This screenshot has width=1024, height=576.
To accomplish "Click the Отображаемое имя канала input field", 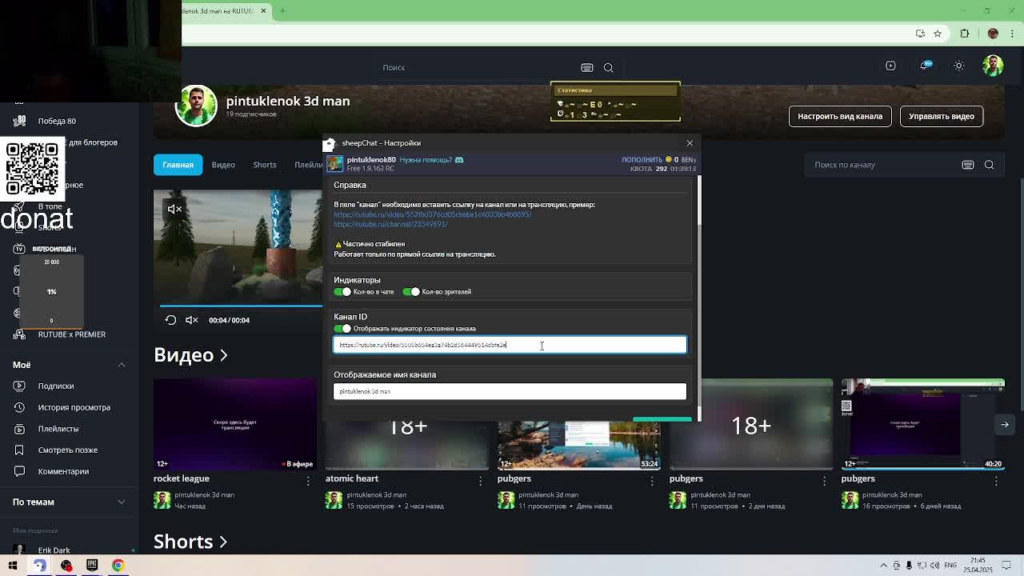I will click(x=510, y=391).
